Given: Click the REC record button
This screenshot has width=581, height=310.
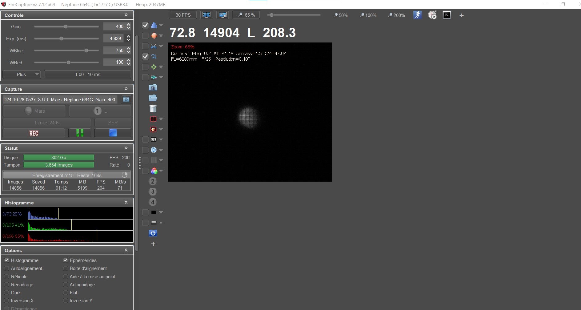Looking at the screenshot, I should pyautogui.click(x=34, y=133).
